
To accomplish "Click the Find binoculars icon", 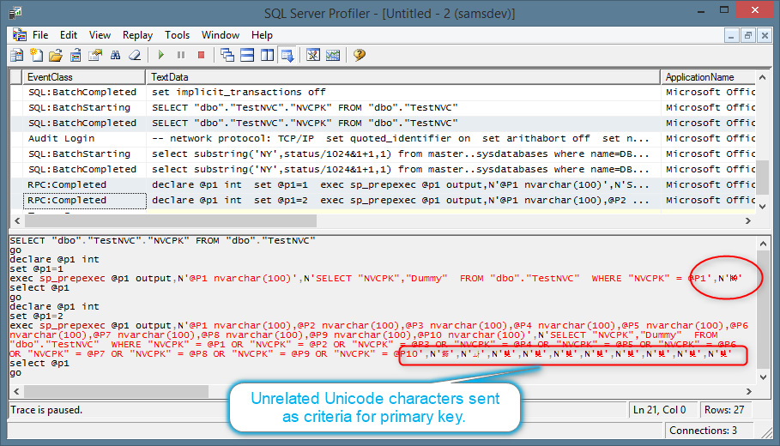I will pos(115,55).
